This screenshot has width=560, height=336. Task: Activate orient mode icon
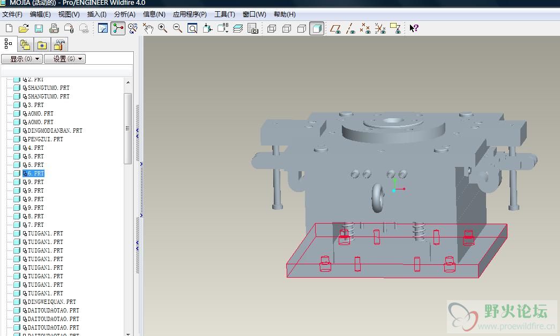[x=133, y=28]
